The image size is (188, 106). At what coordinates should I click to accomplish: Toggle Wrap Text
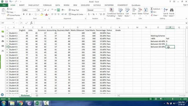[x=74, y=10]
